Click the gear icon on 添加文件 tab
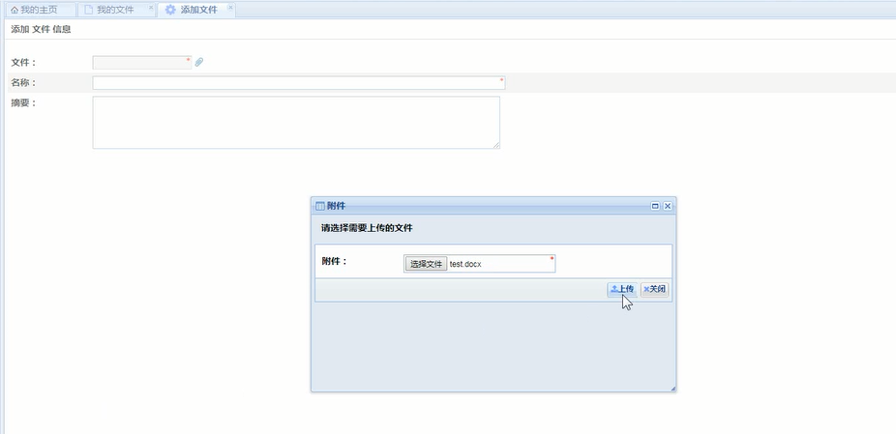 170,10
